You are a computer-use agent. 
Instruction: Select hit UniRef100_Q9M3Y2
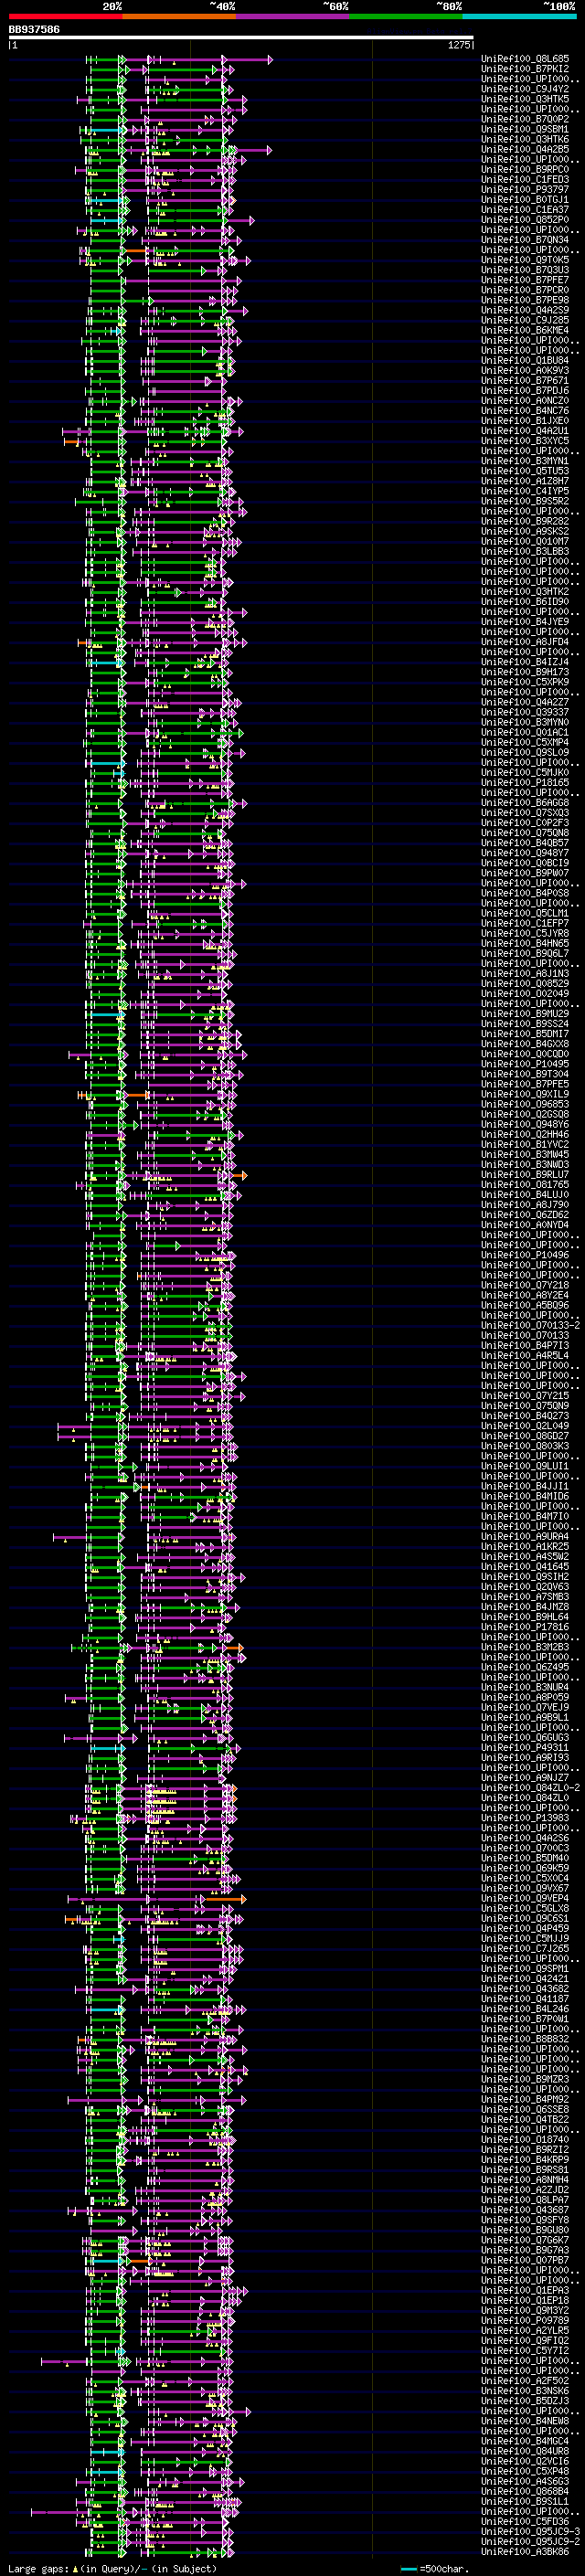pyautogui.click(x=525, y=2309)
